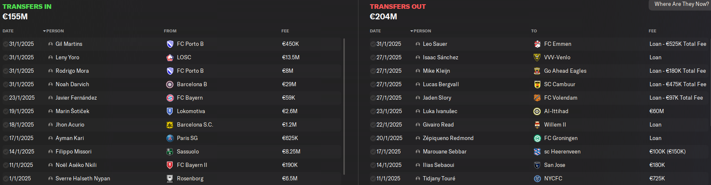Viewport: 711px width, 185px height.
Task: Open Lucas Bergvall's player profile link
Action: (441, 85)
